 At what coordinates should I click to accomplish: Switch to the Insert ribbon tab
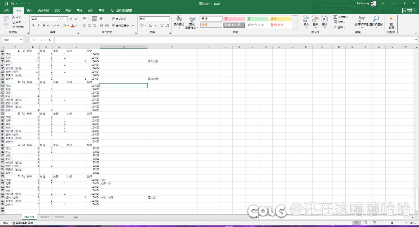[x=29, y=10]
